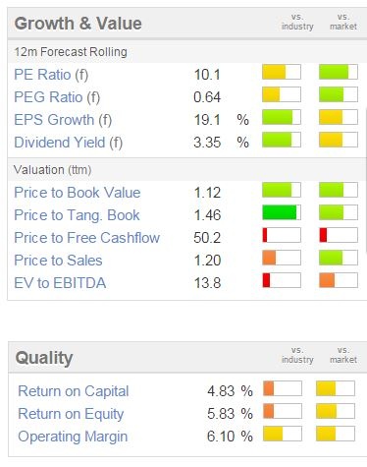Click the EPS Growth (f) metric link
367x467 pixels.
[63, 120]
